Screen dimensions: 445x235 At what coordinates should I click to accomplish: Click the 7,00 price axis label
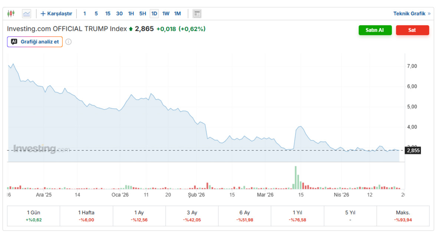pos(412,66)
